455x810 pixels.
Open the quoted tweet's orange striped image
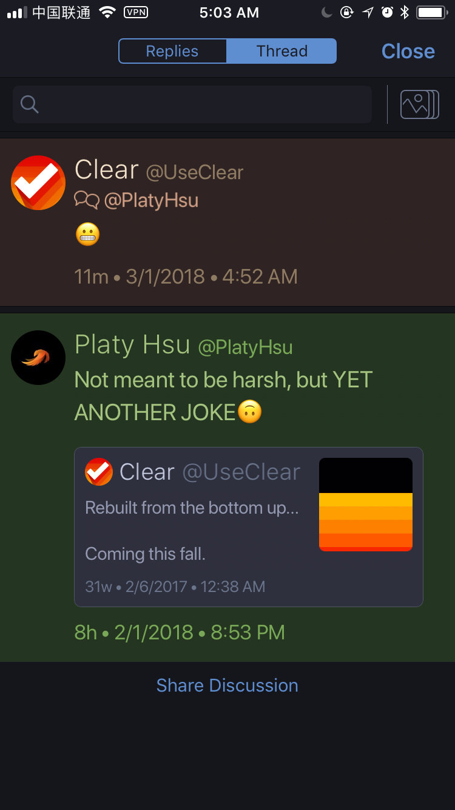point(366,505)
